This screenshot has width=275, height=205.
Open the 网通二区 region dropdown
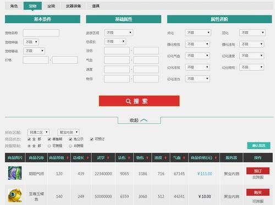tap(38, 132)
